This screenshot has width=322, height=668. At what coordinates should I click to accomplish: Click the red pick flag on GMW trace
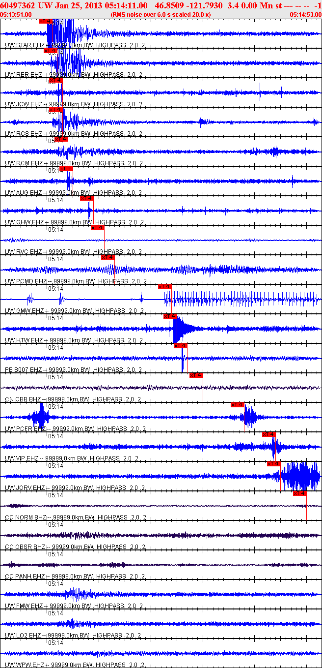click(165, 287)
